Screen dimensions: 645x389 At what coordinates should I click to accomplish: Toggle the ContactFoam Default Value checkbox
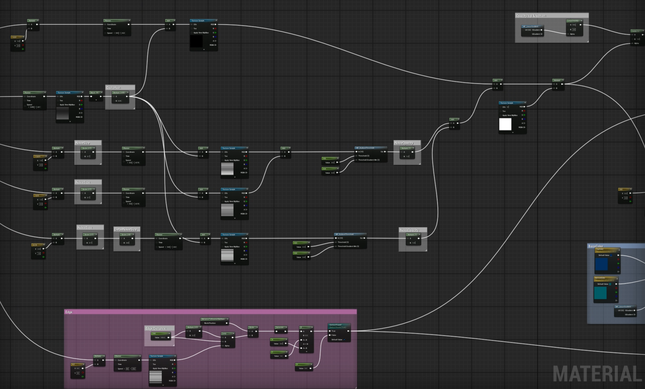(x=344, y=340)
